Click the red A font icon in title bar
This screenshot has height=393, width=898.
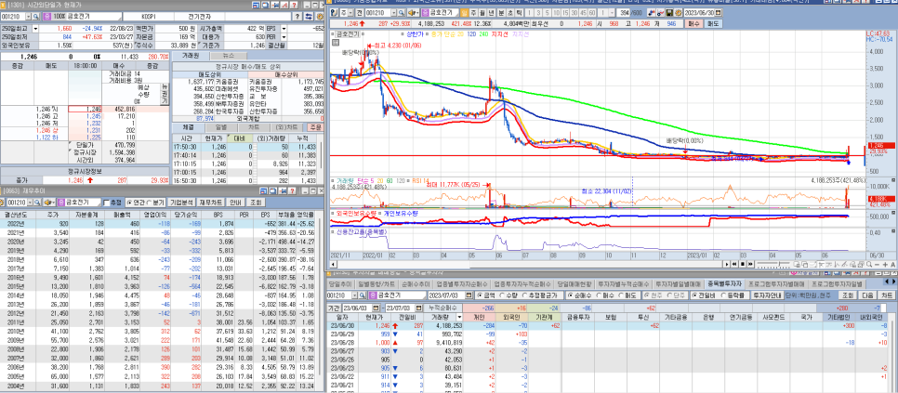pos(285,5)
